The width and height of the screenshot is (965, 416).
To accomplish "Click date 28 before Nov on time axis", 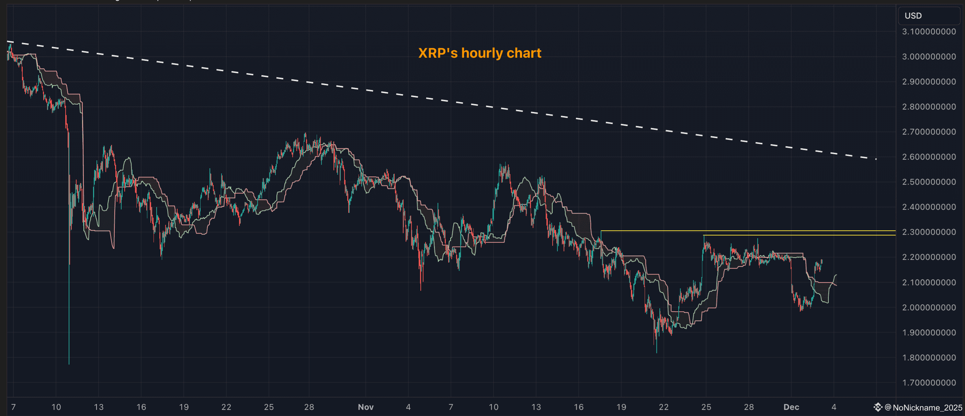I will [309, 407].
